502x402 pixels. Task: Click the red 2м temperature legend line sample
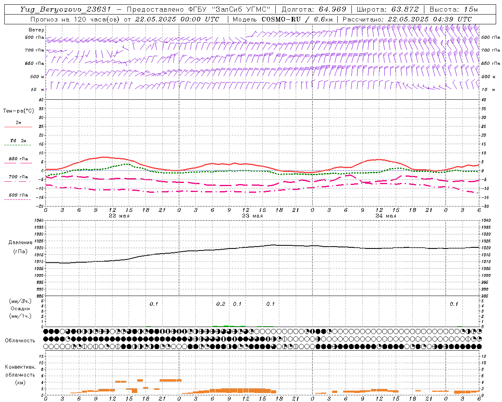(x=18, y=127)
